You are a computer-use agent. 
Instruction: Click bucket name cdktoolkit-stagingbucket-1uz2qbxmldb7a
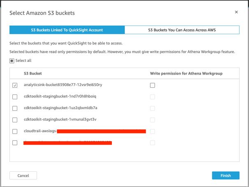click(61, 108)
